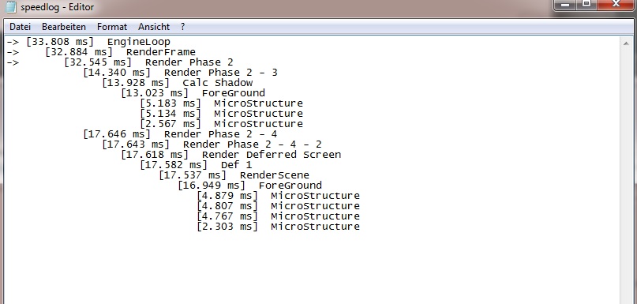Click the speedlog - Editor title bar
637x304 pixels.
point(284,7)
